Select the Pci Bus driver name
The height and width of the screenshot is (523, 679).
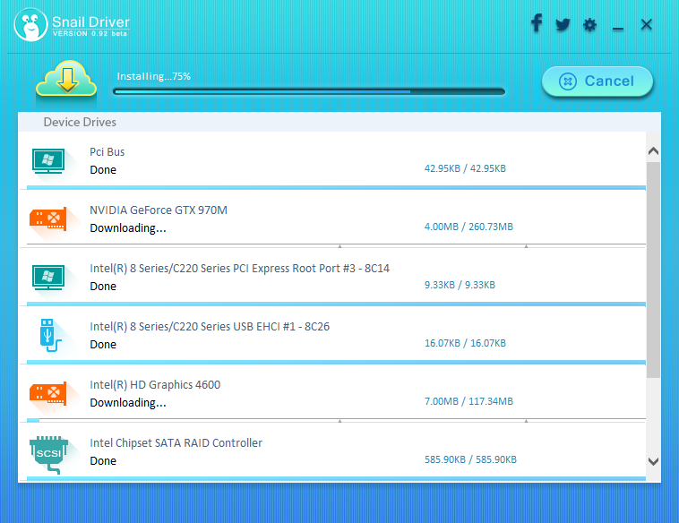click(107, 152)
